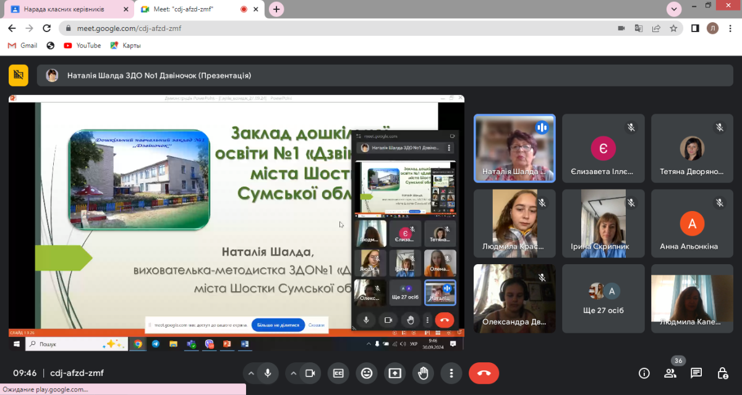Viewport: 742px width, 395px height.
Task: Show the participants list (36 people)
Action: click(x=670, y=373)
